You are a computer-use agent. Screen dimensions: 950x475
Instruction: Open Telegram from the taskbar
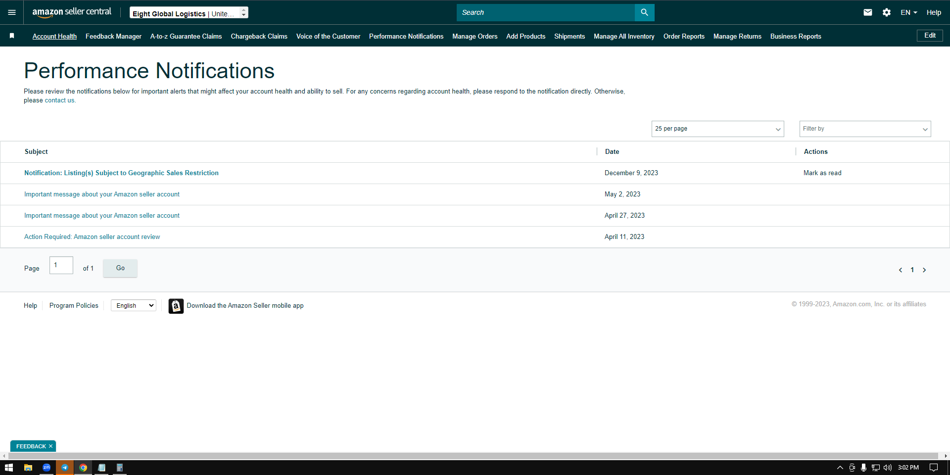pyautogui.click(x=65, y=468)
